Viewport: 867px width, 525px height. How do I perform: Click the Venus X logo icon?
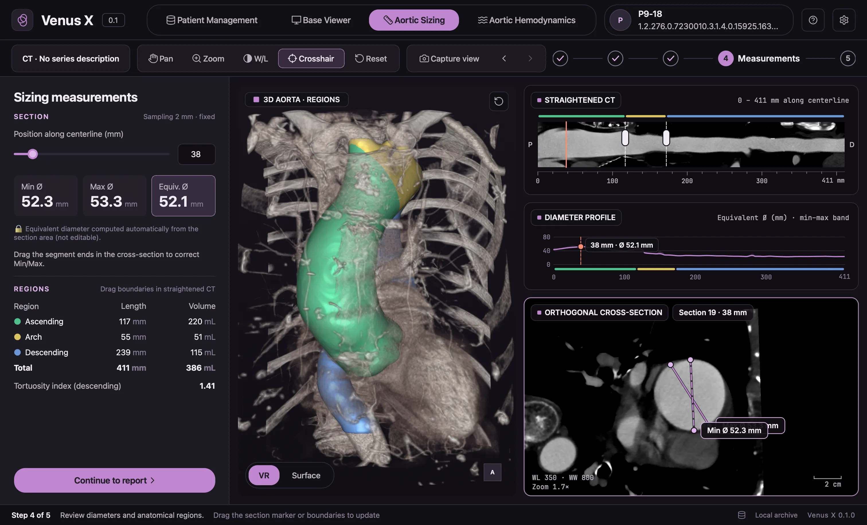coord(22,20)
